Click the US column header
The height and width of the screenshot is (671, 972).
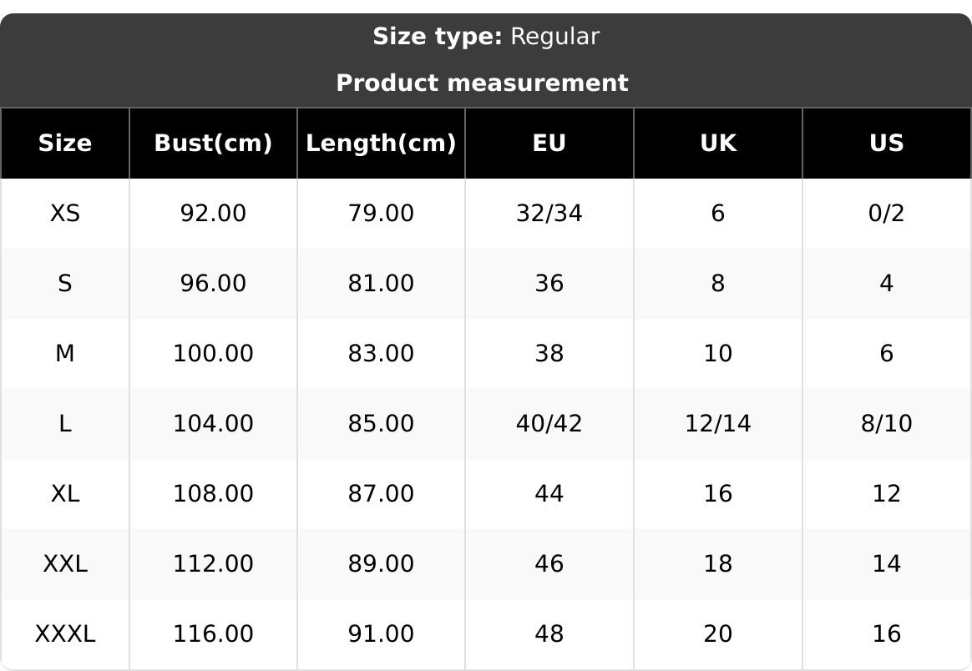click(886, 144)
